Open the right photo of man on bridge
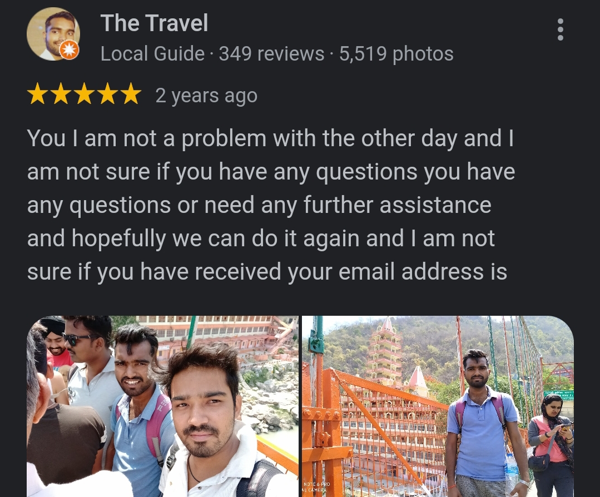The height and width of the screenshot is (497, 600). point(438,406)
